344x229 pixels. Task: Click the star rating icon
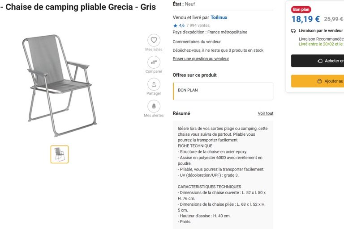(x=176, y=26)
